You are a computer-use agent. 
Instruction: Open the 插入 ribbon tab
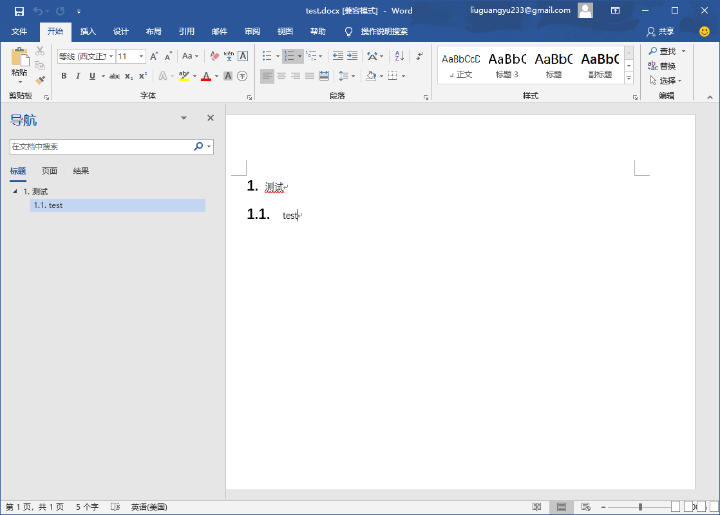click(x=88, y=32)
